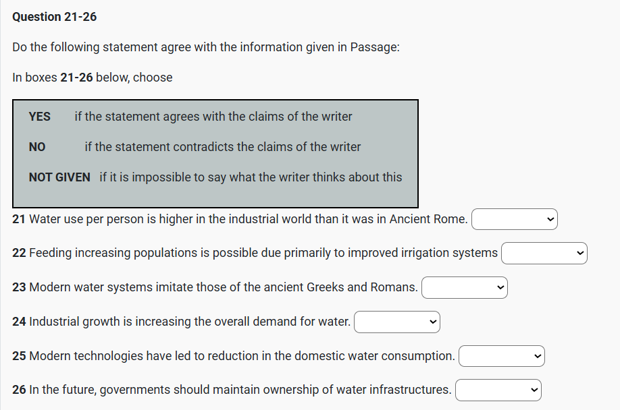Expand the dropdown next to statement 23
This screenshot has height=410, width=620.
(x=465, y=288)
